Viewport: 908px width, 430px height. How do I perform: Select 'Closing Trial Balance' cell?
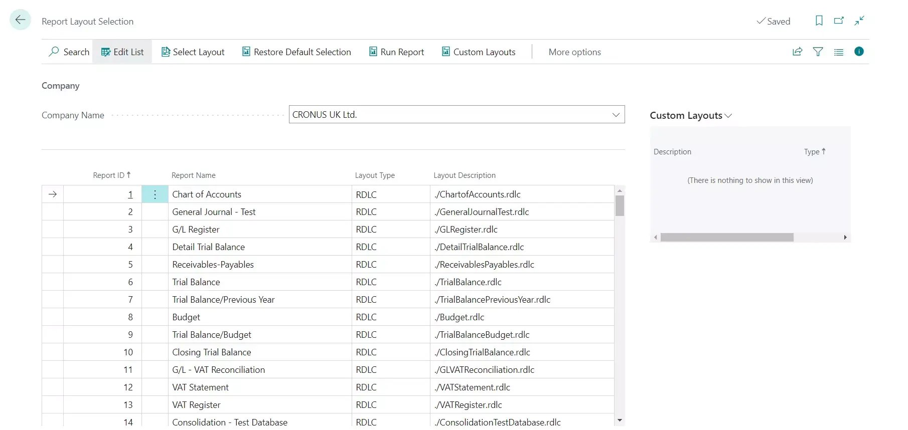pyautogui.click(x=260, y=352)
